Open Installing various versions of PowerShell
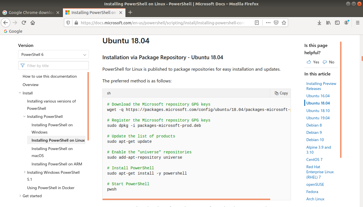The height and width of the screenshot is (207, 363). 51,105
